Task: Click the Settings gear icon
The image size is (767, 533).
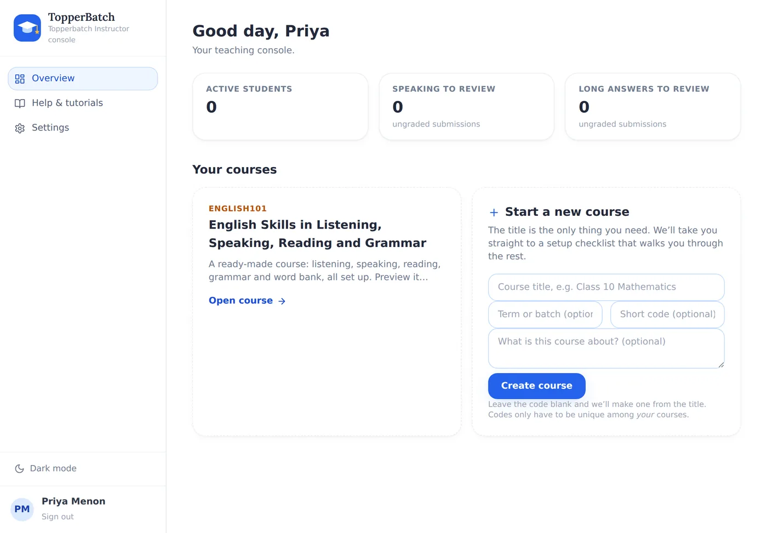Action: point(20,128)
